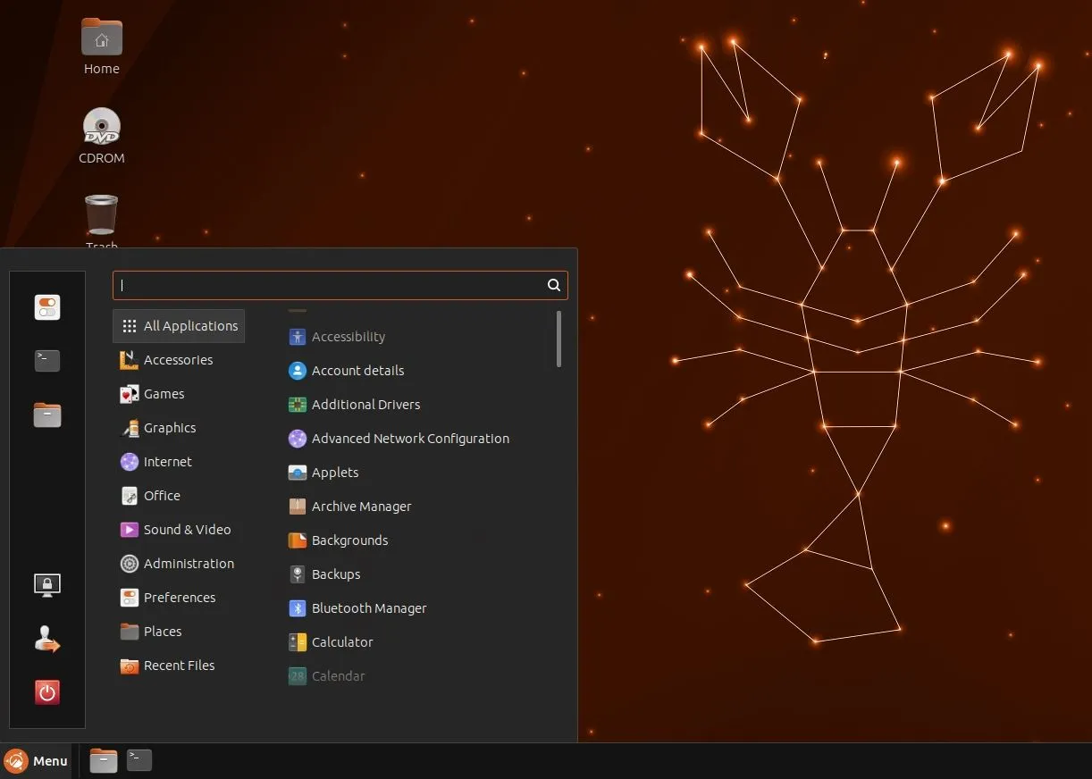Screen dimensions: 1092x779
Task: View the Sound & Video category
Action: (x=185, y=530)
